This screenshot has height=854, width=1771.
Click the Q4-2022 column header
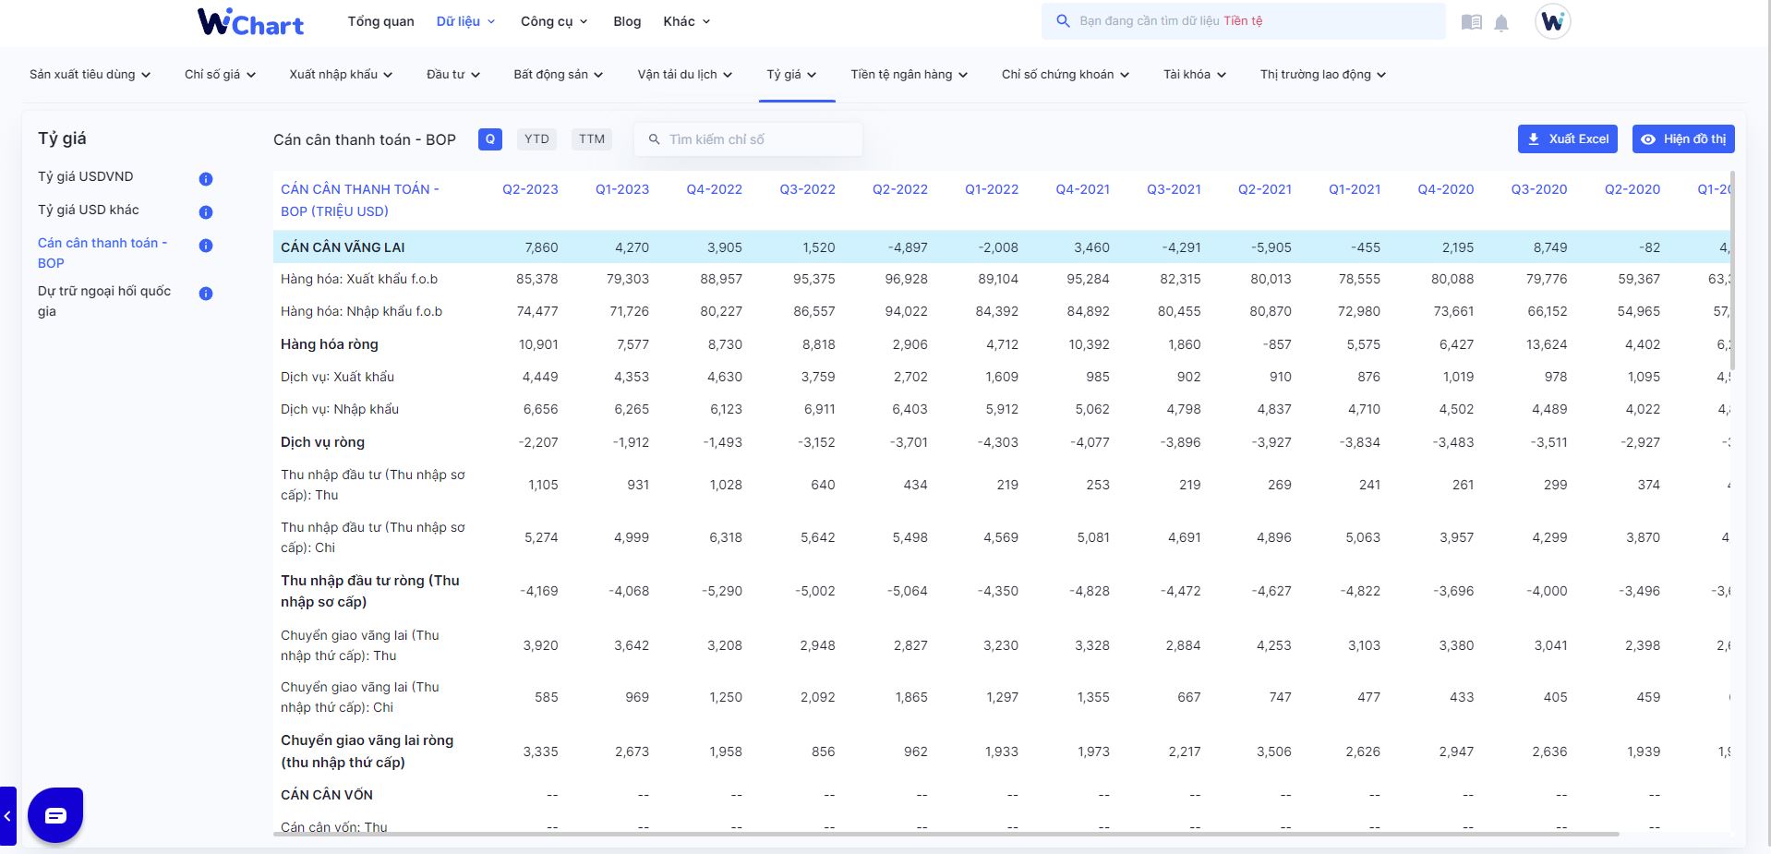point(714,189)
